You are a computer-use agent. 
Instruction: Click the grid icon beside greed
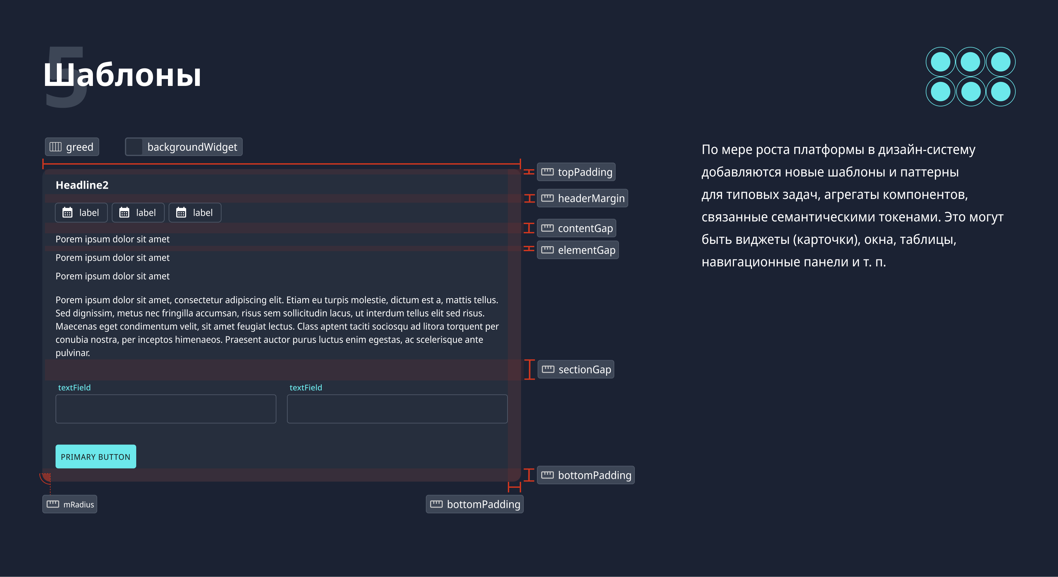click(x=56, y=147)
